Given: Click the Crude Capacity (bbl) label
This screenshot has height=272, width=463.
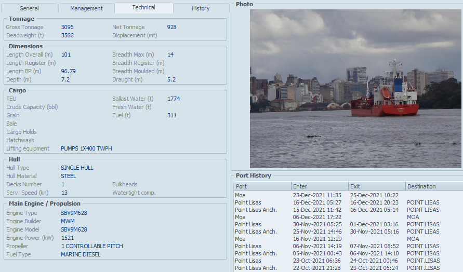Looking at the screenshot, I should 32,107.
